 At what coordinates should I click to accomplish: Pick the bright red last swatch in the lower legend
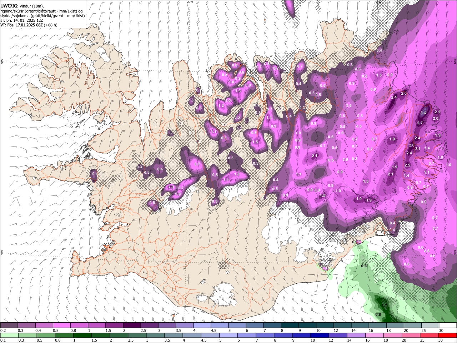point(447,335)
